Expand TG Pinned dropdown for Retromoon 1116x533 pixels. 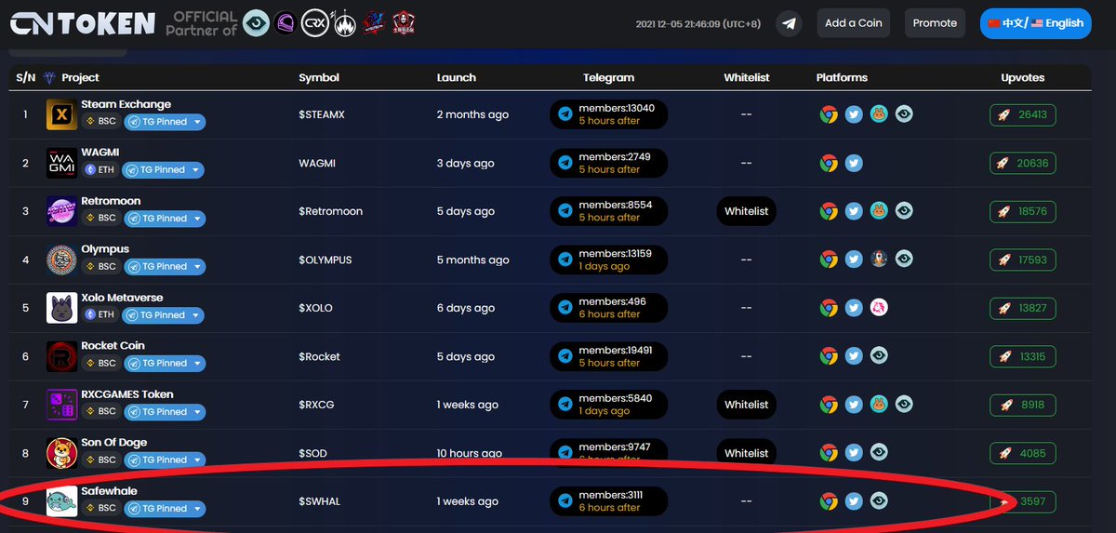[x=164, y=219]
